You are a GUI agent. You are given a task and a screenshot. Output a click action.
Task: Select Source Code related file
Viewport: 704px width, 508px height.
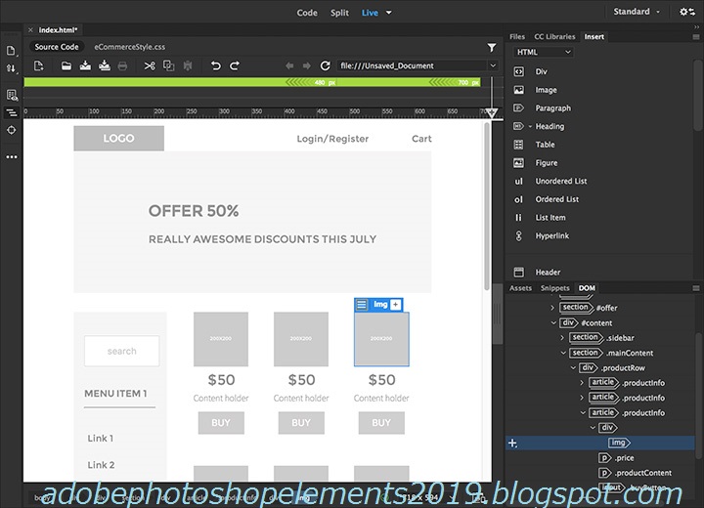[57, 47]
